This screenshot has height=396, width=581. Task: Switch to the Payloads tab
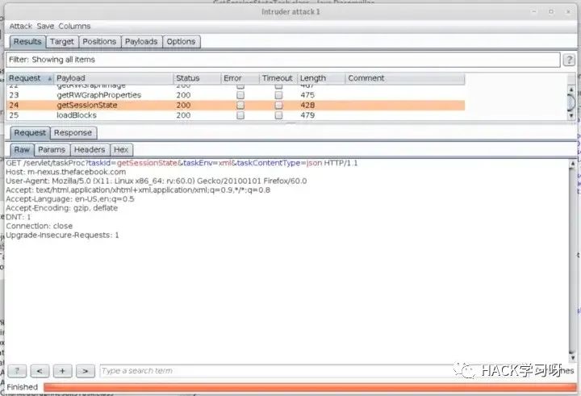pos(141,42)
